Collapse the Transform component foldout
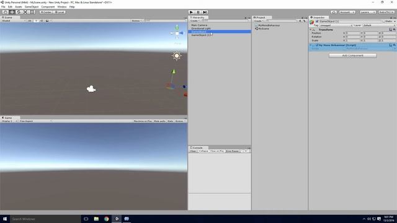Screen dimensions: 397x223 [x=310, y=30]
